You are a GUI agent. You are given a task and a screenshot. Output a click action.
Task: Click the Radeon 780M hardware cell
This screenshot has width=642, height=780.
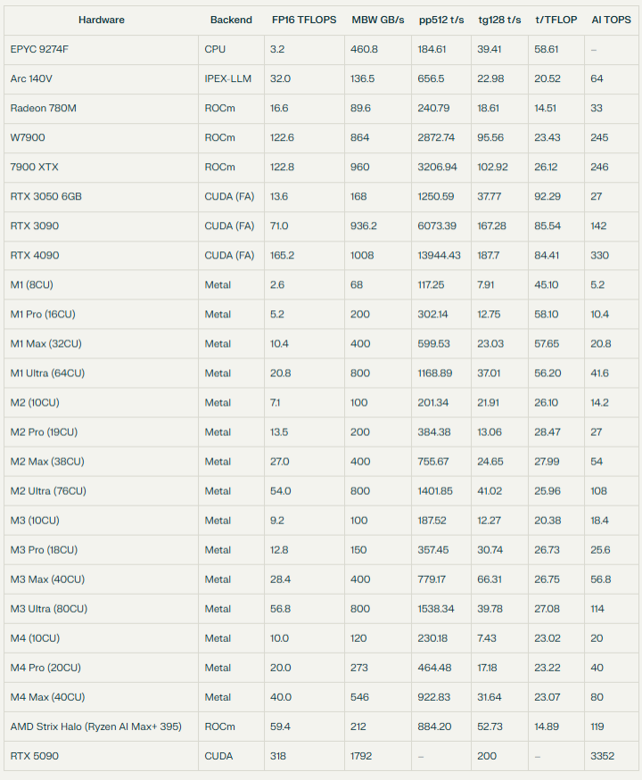[x=42, y=109]
